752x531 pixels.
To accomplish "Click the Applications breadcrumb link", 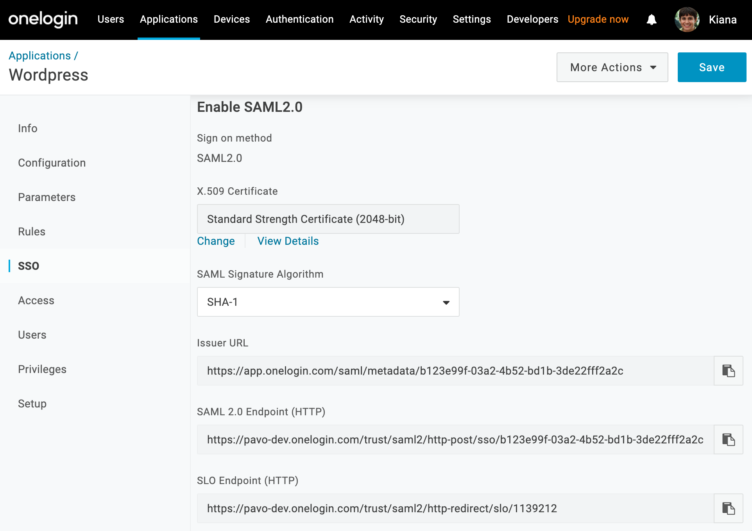I will [x=40, y=56].
